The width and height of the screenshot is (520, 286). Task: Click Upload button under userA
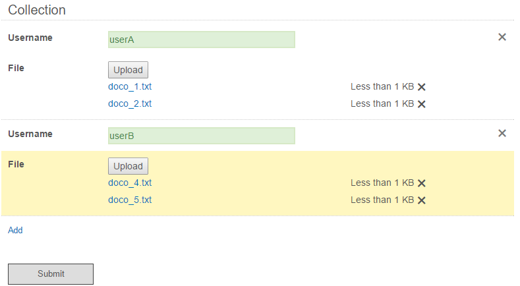tap(128, 70)
